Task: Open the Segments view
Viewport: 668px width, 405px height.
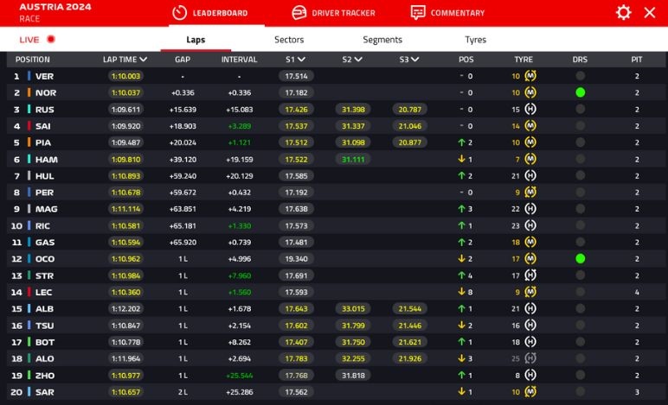Action: coord(382,40)
